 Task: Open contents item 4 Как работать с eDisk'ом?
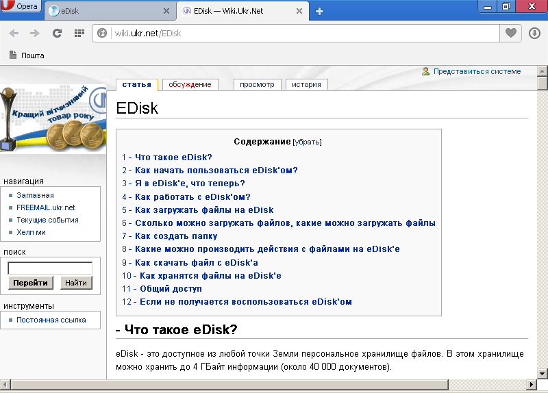[x=186, y=197]
